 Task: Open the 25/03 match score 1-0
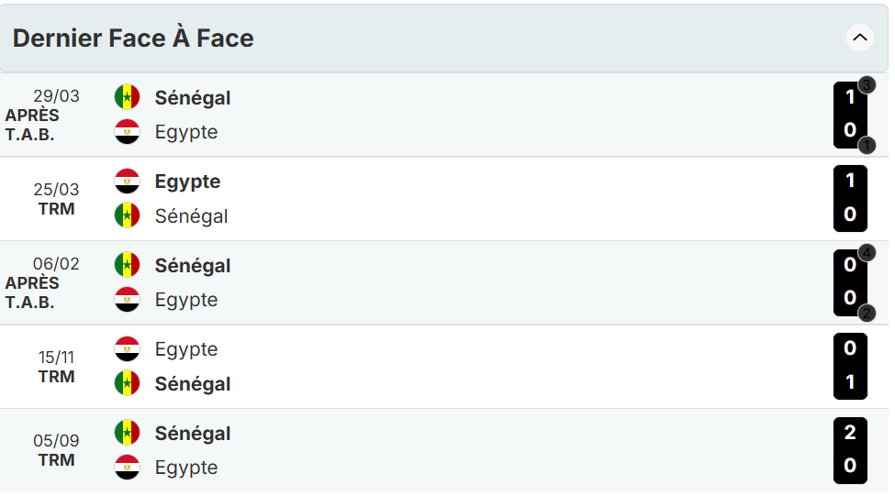point(850,198)
